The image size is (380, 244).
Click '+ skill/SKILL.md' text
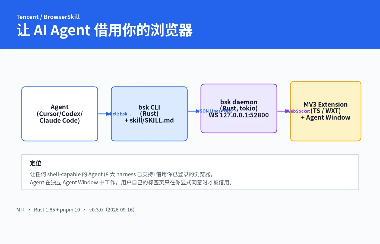click(x=149, y=120)
